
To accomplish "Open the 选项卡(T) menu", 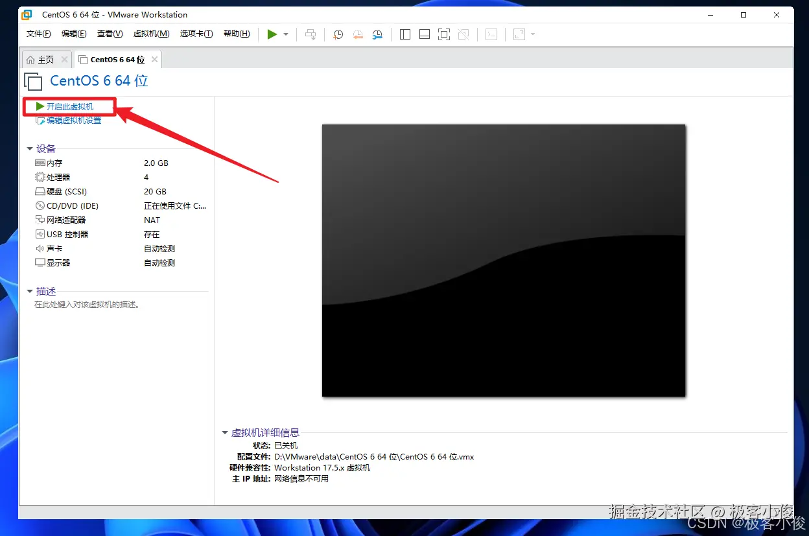I will [x=196, y=34].
